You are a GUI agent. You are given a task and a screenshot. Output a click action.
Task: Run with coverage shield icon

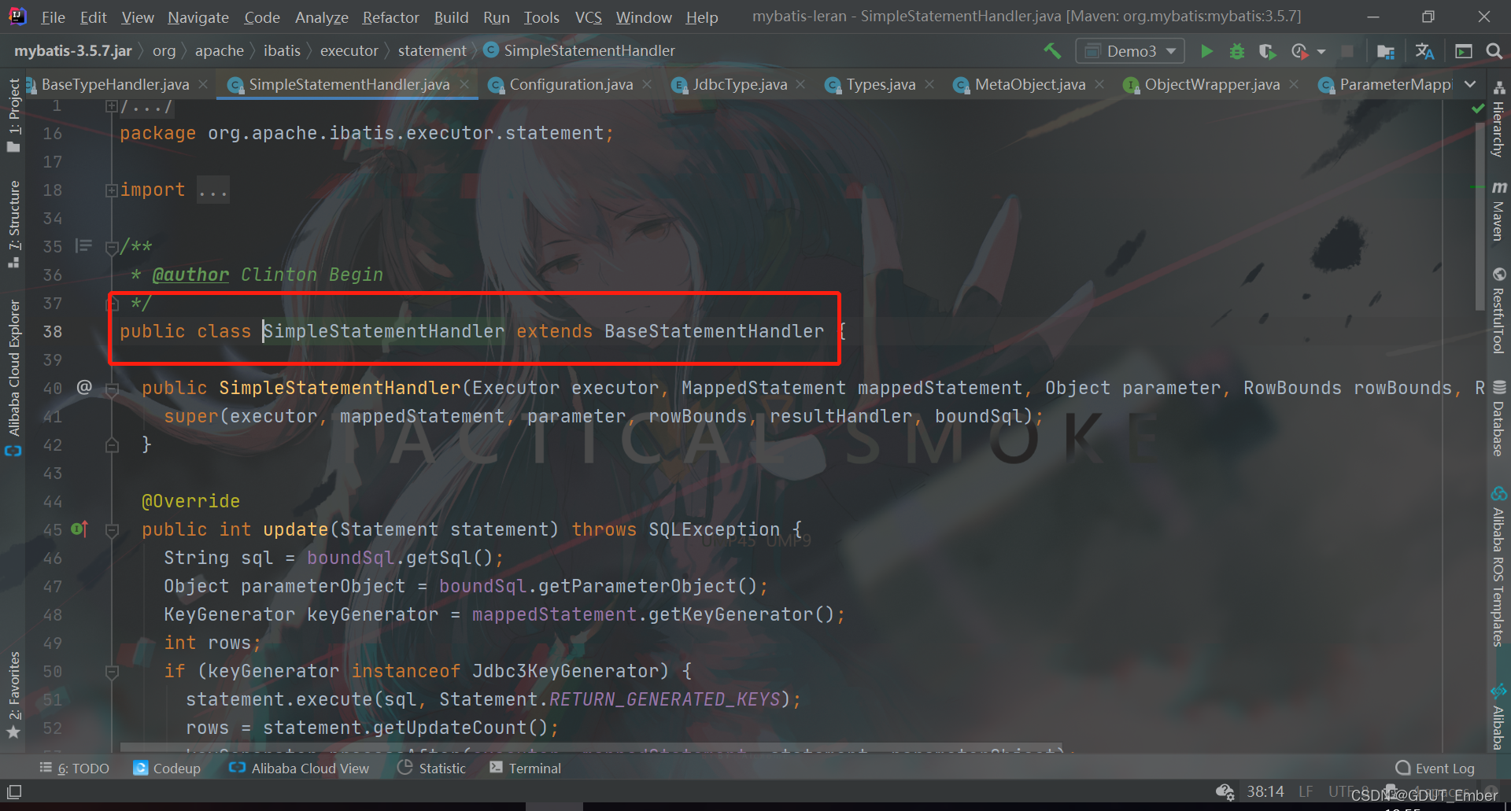click(1267, 51)
